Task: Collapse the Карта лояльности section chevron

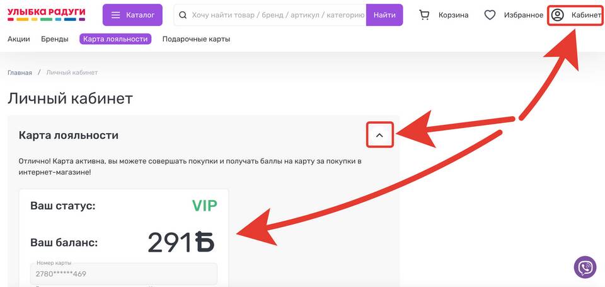Action: (x=379, y=135)
